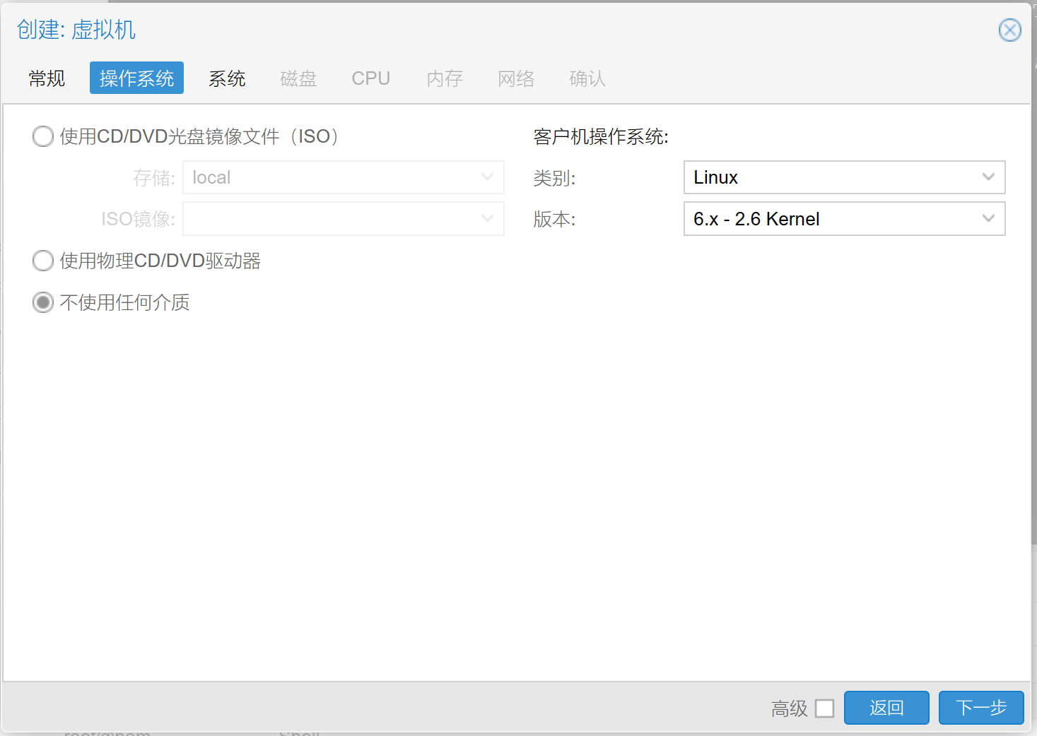Enable the 高级 advanced checkbox
This screenshot has height=736, width=1037.
824,708
